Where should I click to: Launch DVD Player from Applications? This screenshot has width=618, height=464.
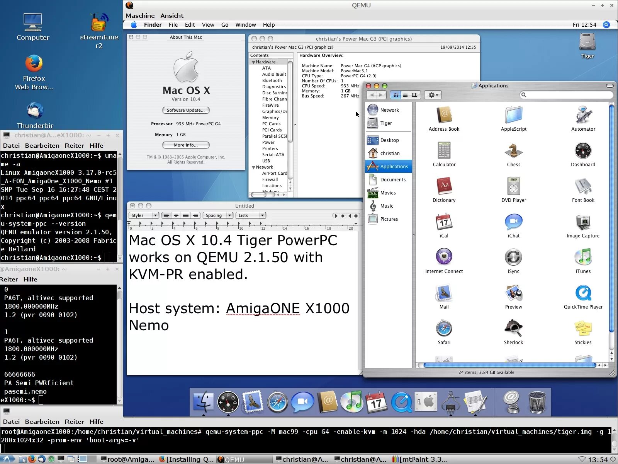pos(514,186)
